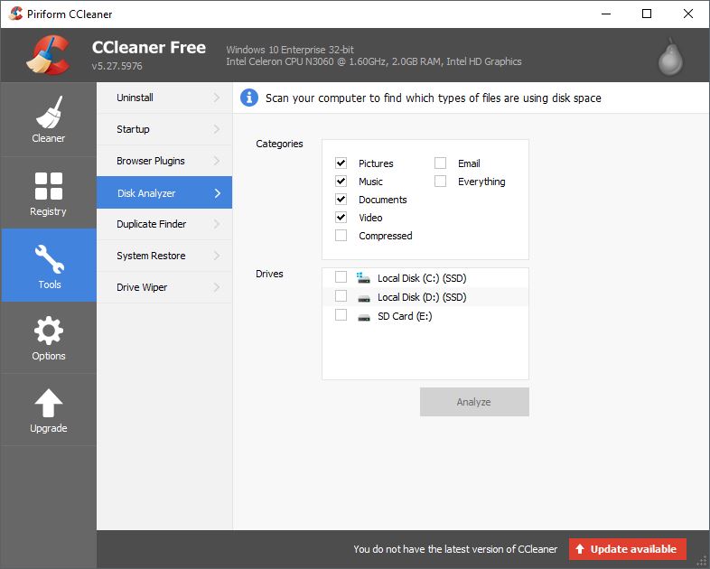Click the version text v5.27.5976
The width and height of the screenshot is (710, 569).
[117, 66]
